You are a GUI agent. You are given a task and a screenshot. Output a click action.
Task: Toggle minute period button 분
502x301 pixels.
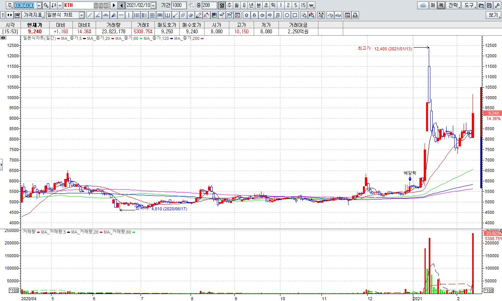pos(258,5)
